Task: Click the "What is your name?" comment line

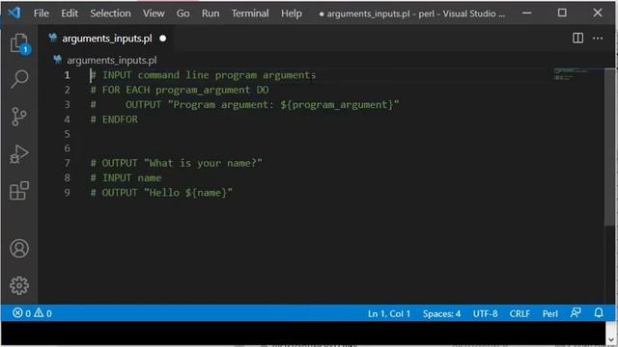Action: (x=176, y=163)
